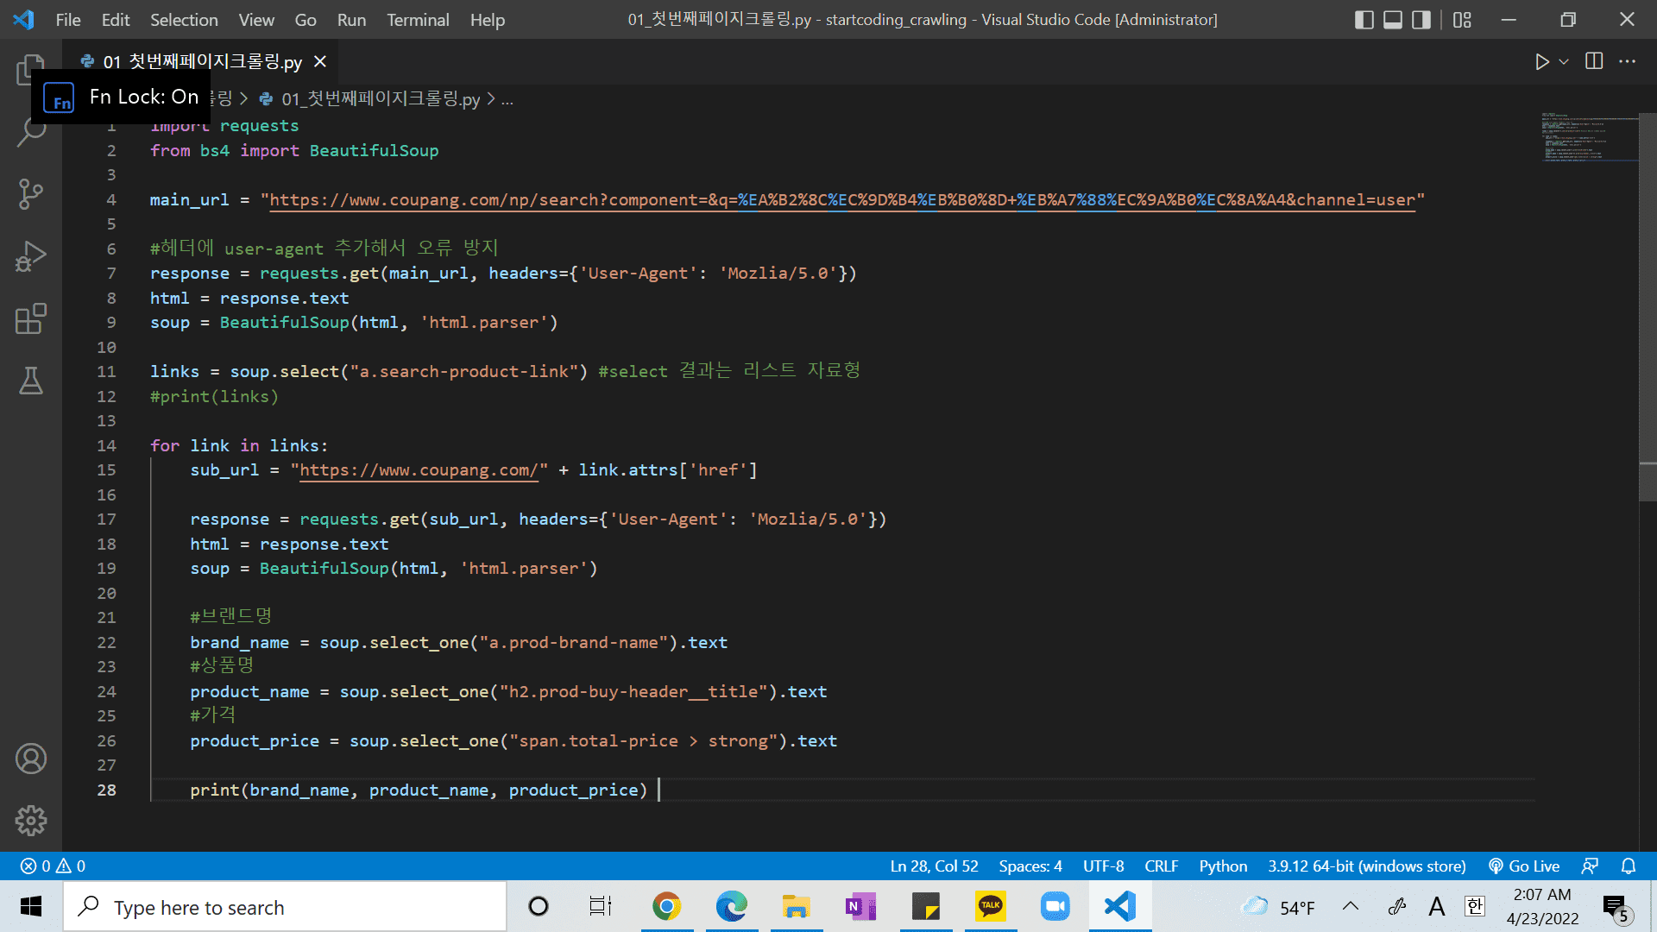Open the Extensions view
The image size is (1657, 932).
tap(31, 318)
